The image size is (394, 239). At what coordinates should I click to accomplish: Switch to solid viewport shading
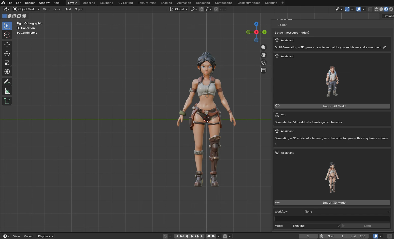(381, 9)
